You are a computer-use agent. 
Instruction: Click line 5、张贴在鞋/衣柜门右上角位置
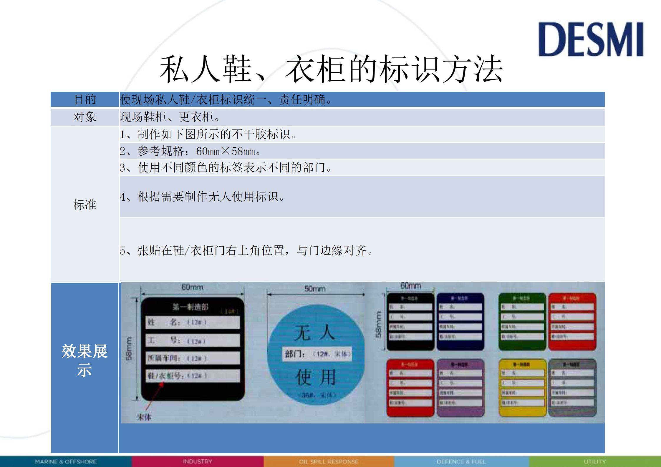pyautogui.click(x=246, y=250)
